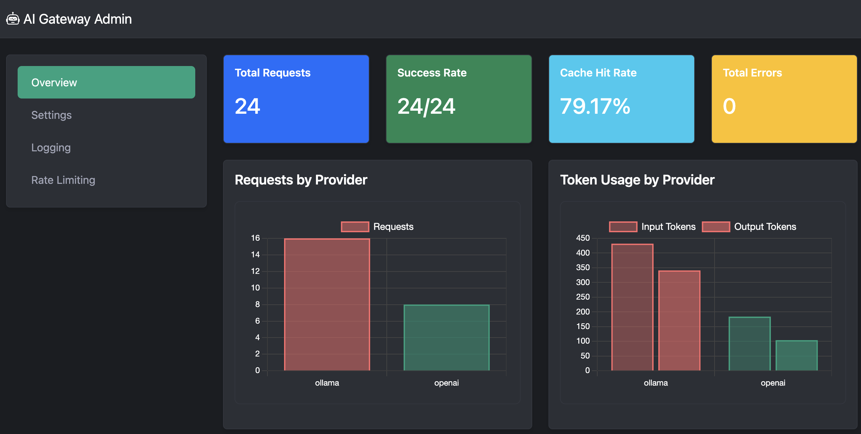861x434 pixels.
Task: Click openai output tokens bar
Action: pyautogui.click(x=797, y=355)
